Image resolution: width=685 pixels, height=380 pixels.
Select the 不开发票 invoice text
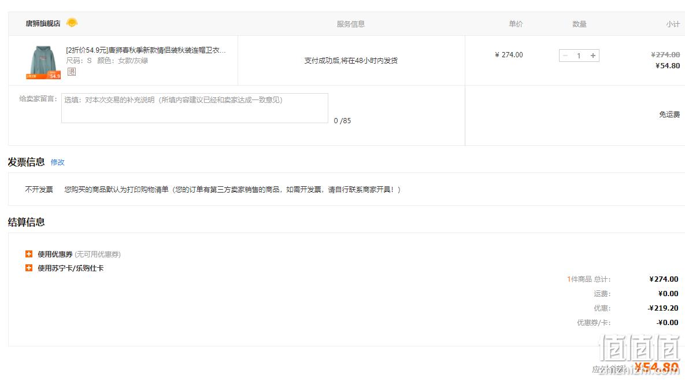[x=39, y=189]
